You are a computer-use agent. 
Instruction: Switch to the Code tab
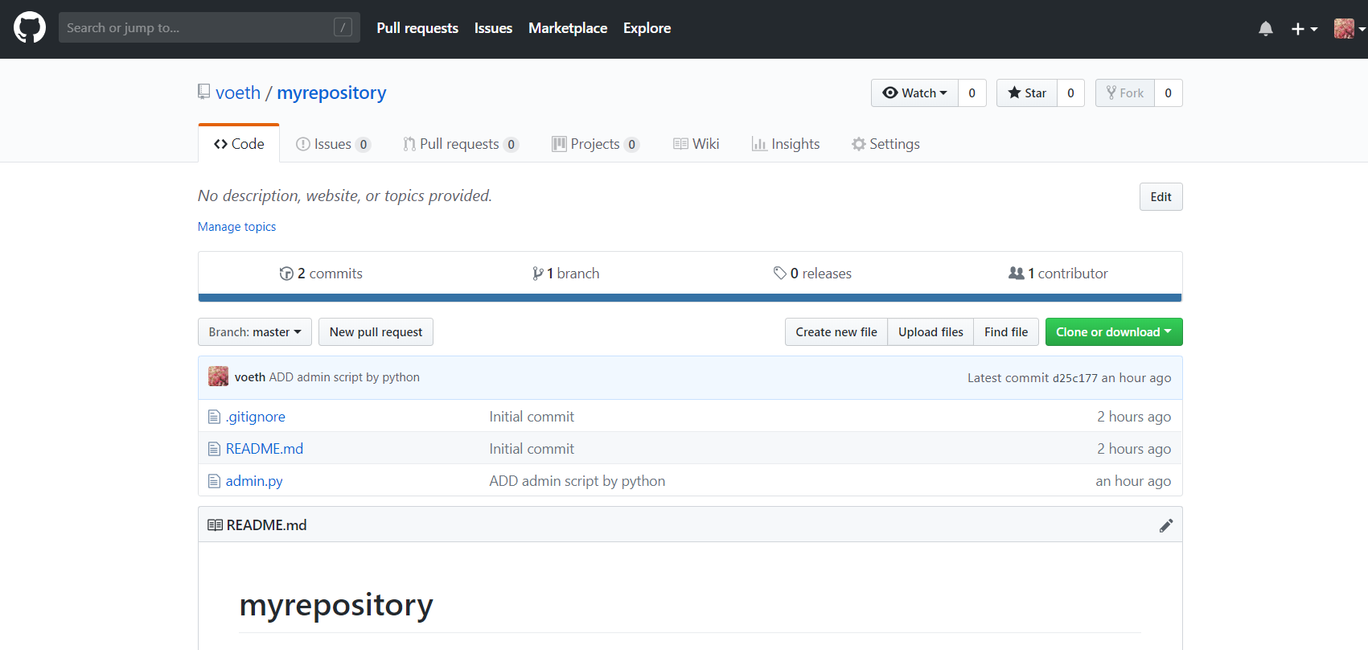pyautogui.click(x=239, y=144)
